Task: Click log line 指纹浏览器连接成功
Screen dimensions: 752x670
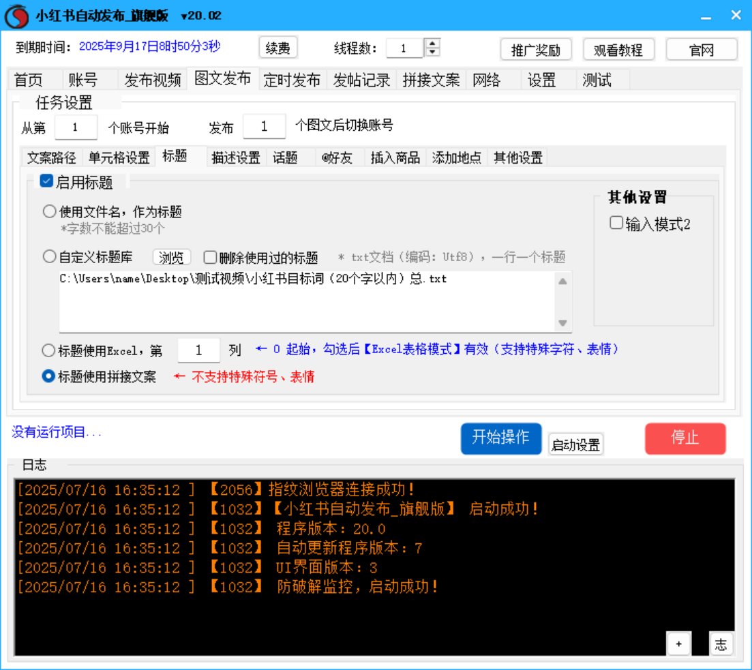Action: [x=215, y=489]
